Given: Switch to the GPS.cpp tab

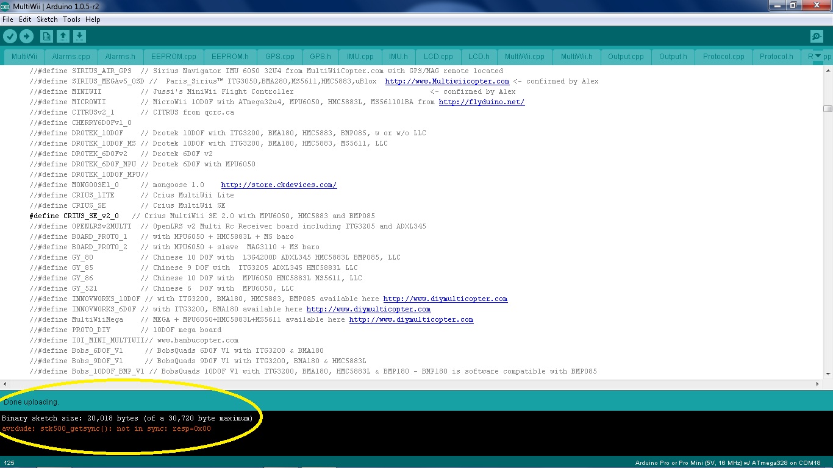Looking at the screenshot, I should pyautogui.click(x=279, y=56).
